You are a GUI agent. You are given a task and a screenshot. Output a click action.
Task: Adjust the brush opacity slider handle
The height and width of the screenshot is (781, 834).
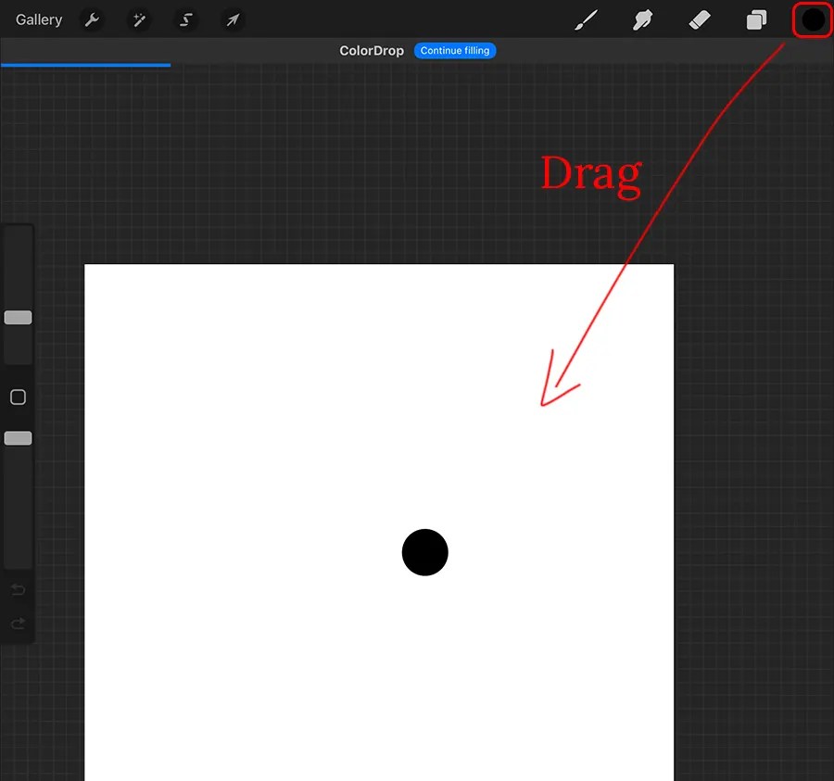[18, 437]
